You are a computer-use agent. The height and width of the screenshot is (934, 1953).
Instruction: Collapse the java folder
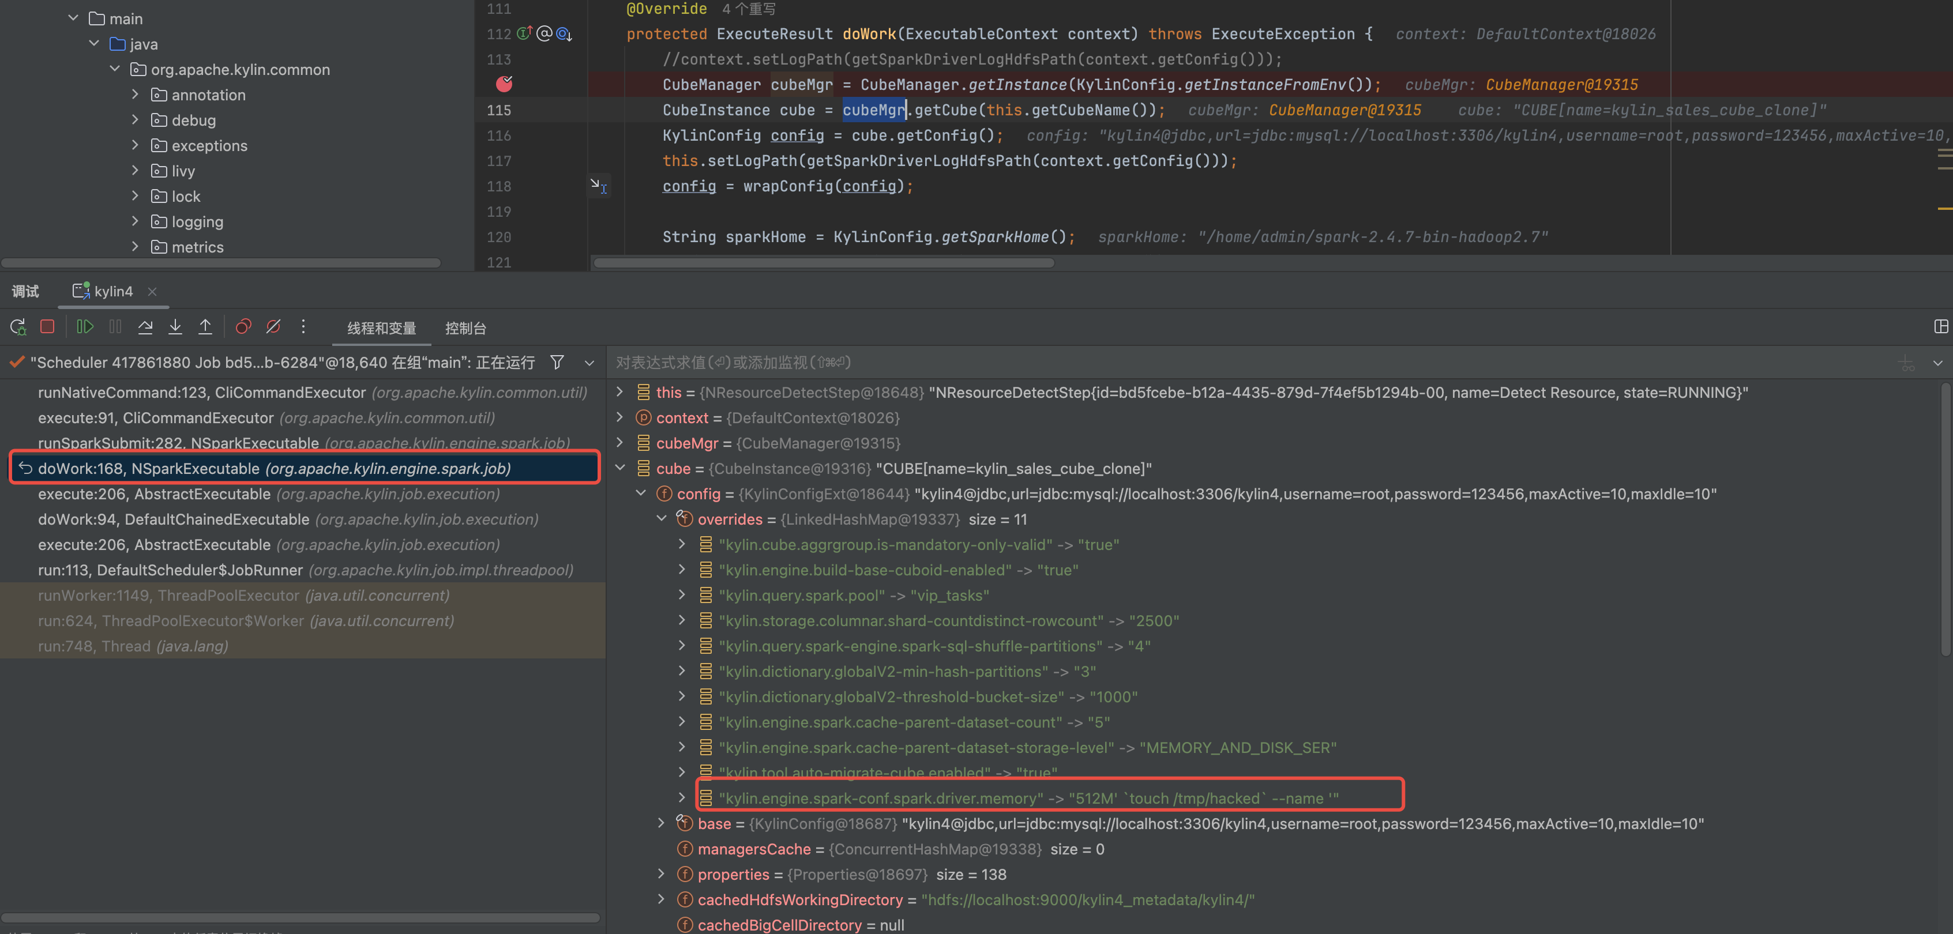pos(94,43)
